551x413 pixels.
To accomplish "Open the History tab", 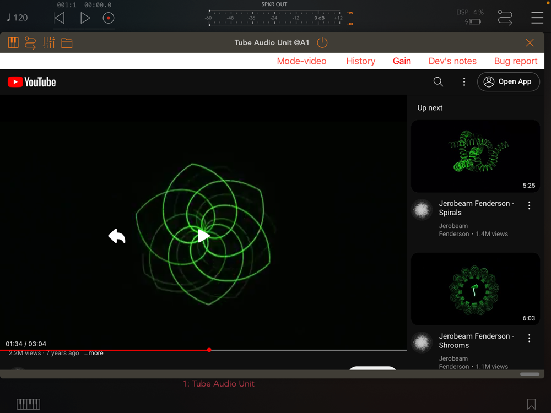I will [x=360, y=61].
